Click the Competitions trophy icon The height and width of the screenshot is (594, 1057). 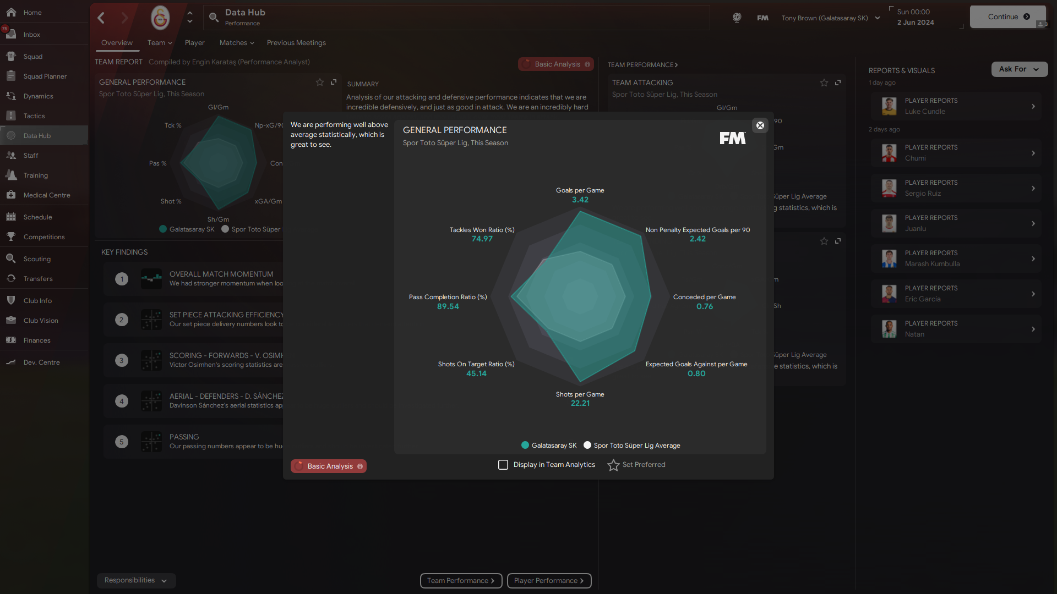click(x=11, y=237)
